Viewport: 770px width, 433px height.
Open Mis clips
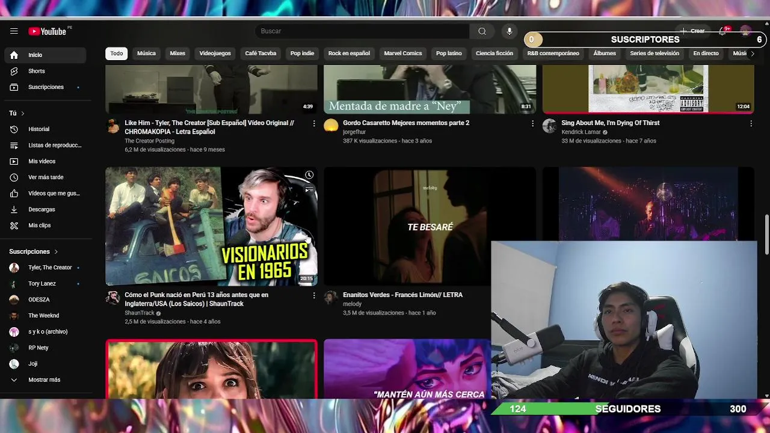[45, 226]
